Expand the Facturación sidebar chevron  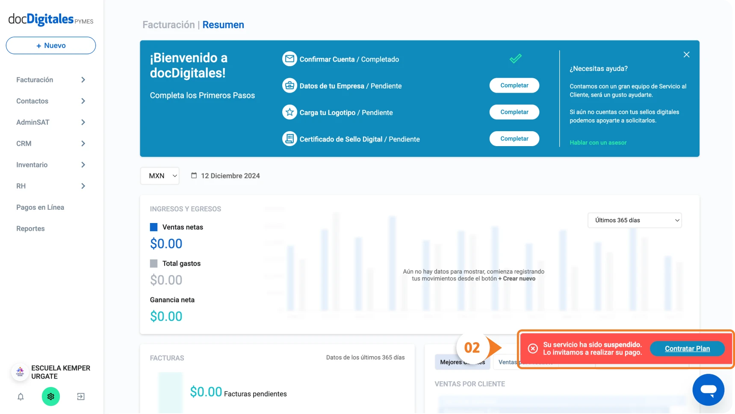coord(83,80)
